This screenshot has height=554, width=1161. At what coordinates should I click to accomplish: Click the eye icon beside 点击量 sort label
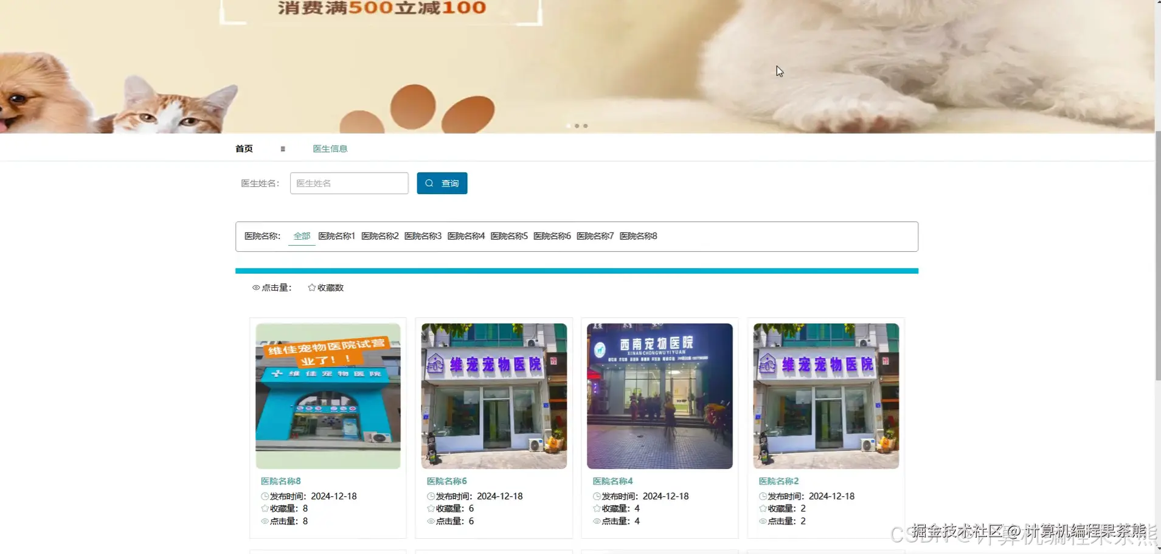coord(255,287)
